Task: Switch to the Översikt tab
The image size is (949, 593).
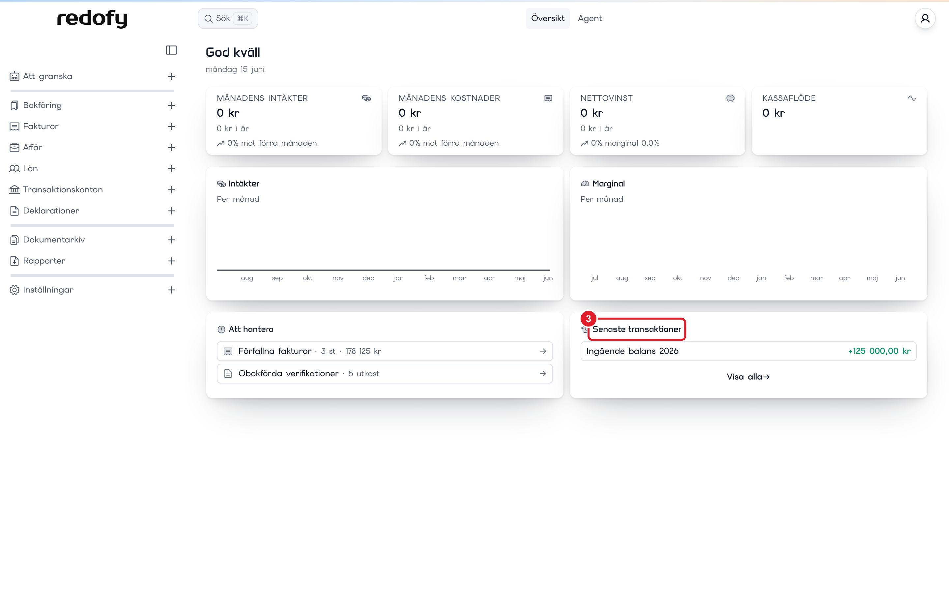Action: (x=547, y=18)
